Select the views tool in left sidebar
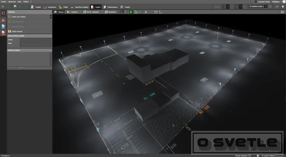Screen dimensions: 286x157 coord(3,13)
